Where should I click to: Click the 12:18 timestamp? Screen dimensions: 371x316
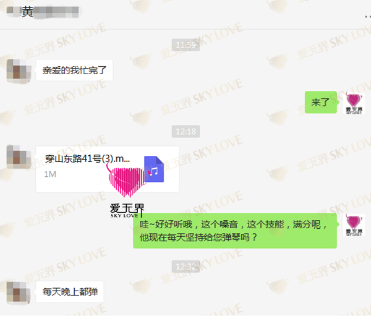(185, 131)
